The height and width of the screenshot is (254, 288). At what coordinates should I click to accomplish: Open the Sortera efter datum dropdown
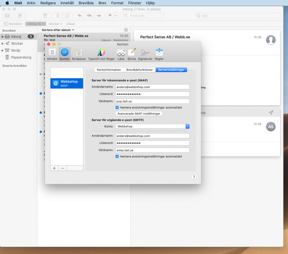(x=58, y=30)
